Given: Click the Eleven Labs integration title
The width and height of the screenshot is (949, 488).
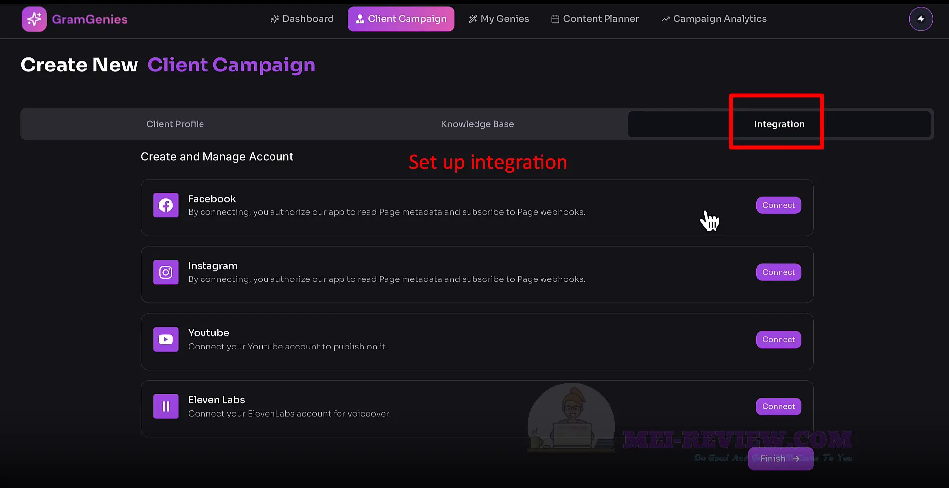Looking at the screenshot, I should pyautogui.click(x=216, y=400).
